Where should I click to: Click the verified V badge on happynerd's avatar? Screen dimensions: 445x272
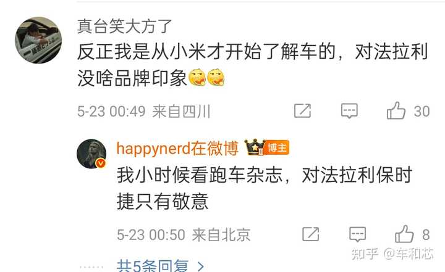101,163
